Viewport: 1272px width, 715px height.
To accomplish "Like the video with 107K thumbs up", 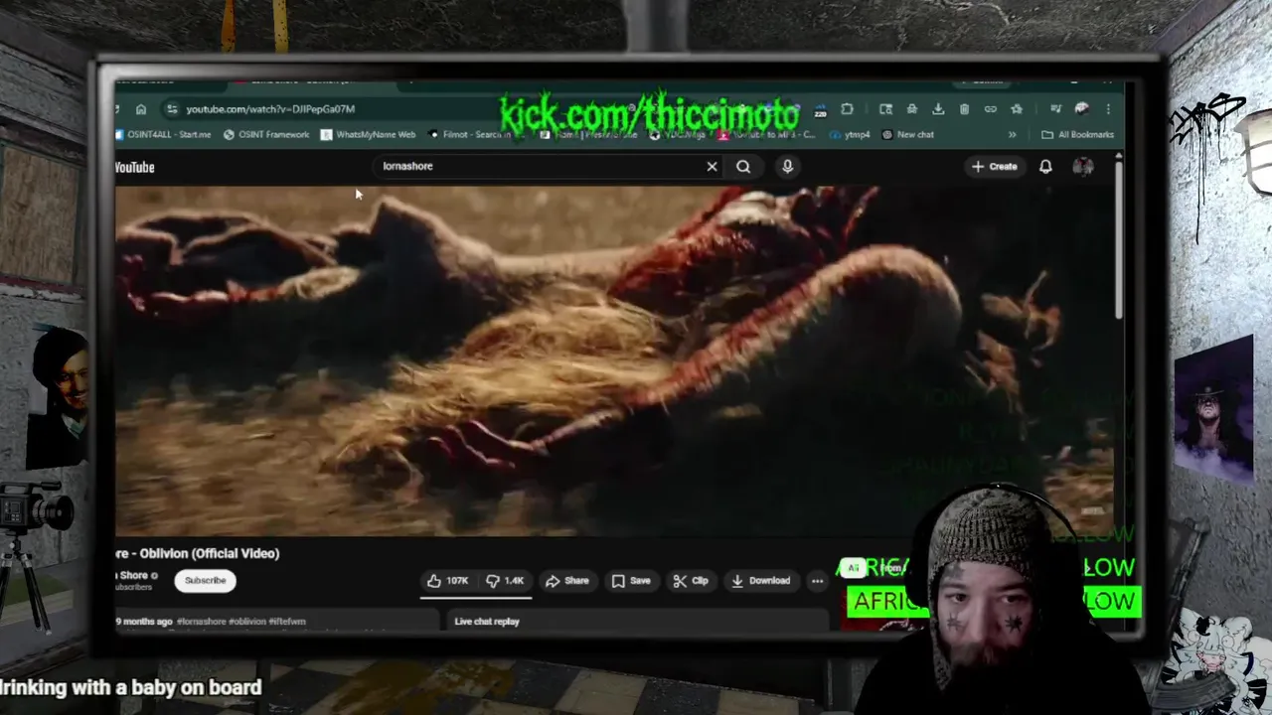I will (x=448, y=581).
